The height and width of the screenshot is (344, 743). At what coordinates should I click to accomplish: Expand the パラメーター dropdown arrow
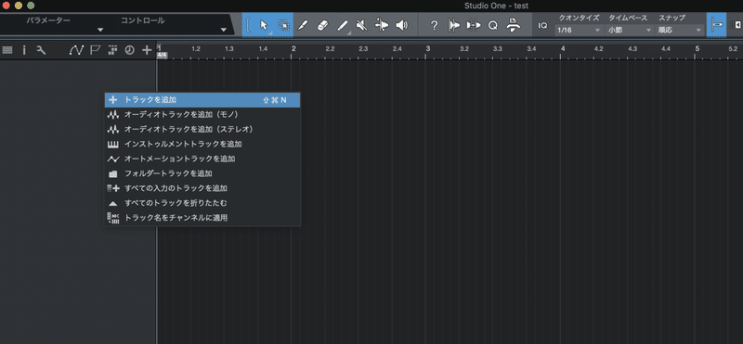coord(100,31)
